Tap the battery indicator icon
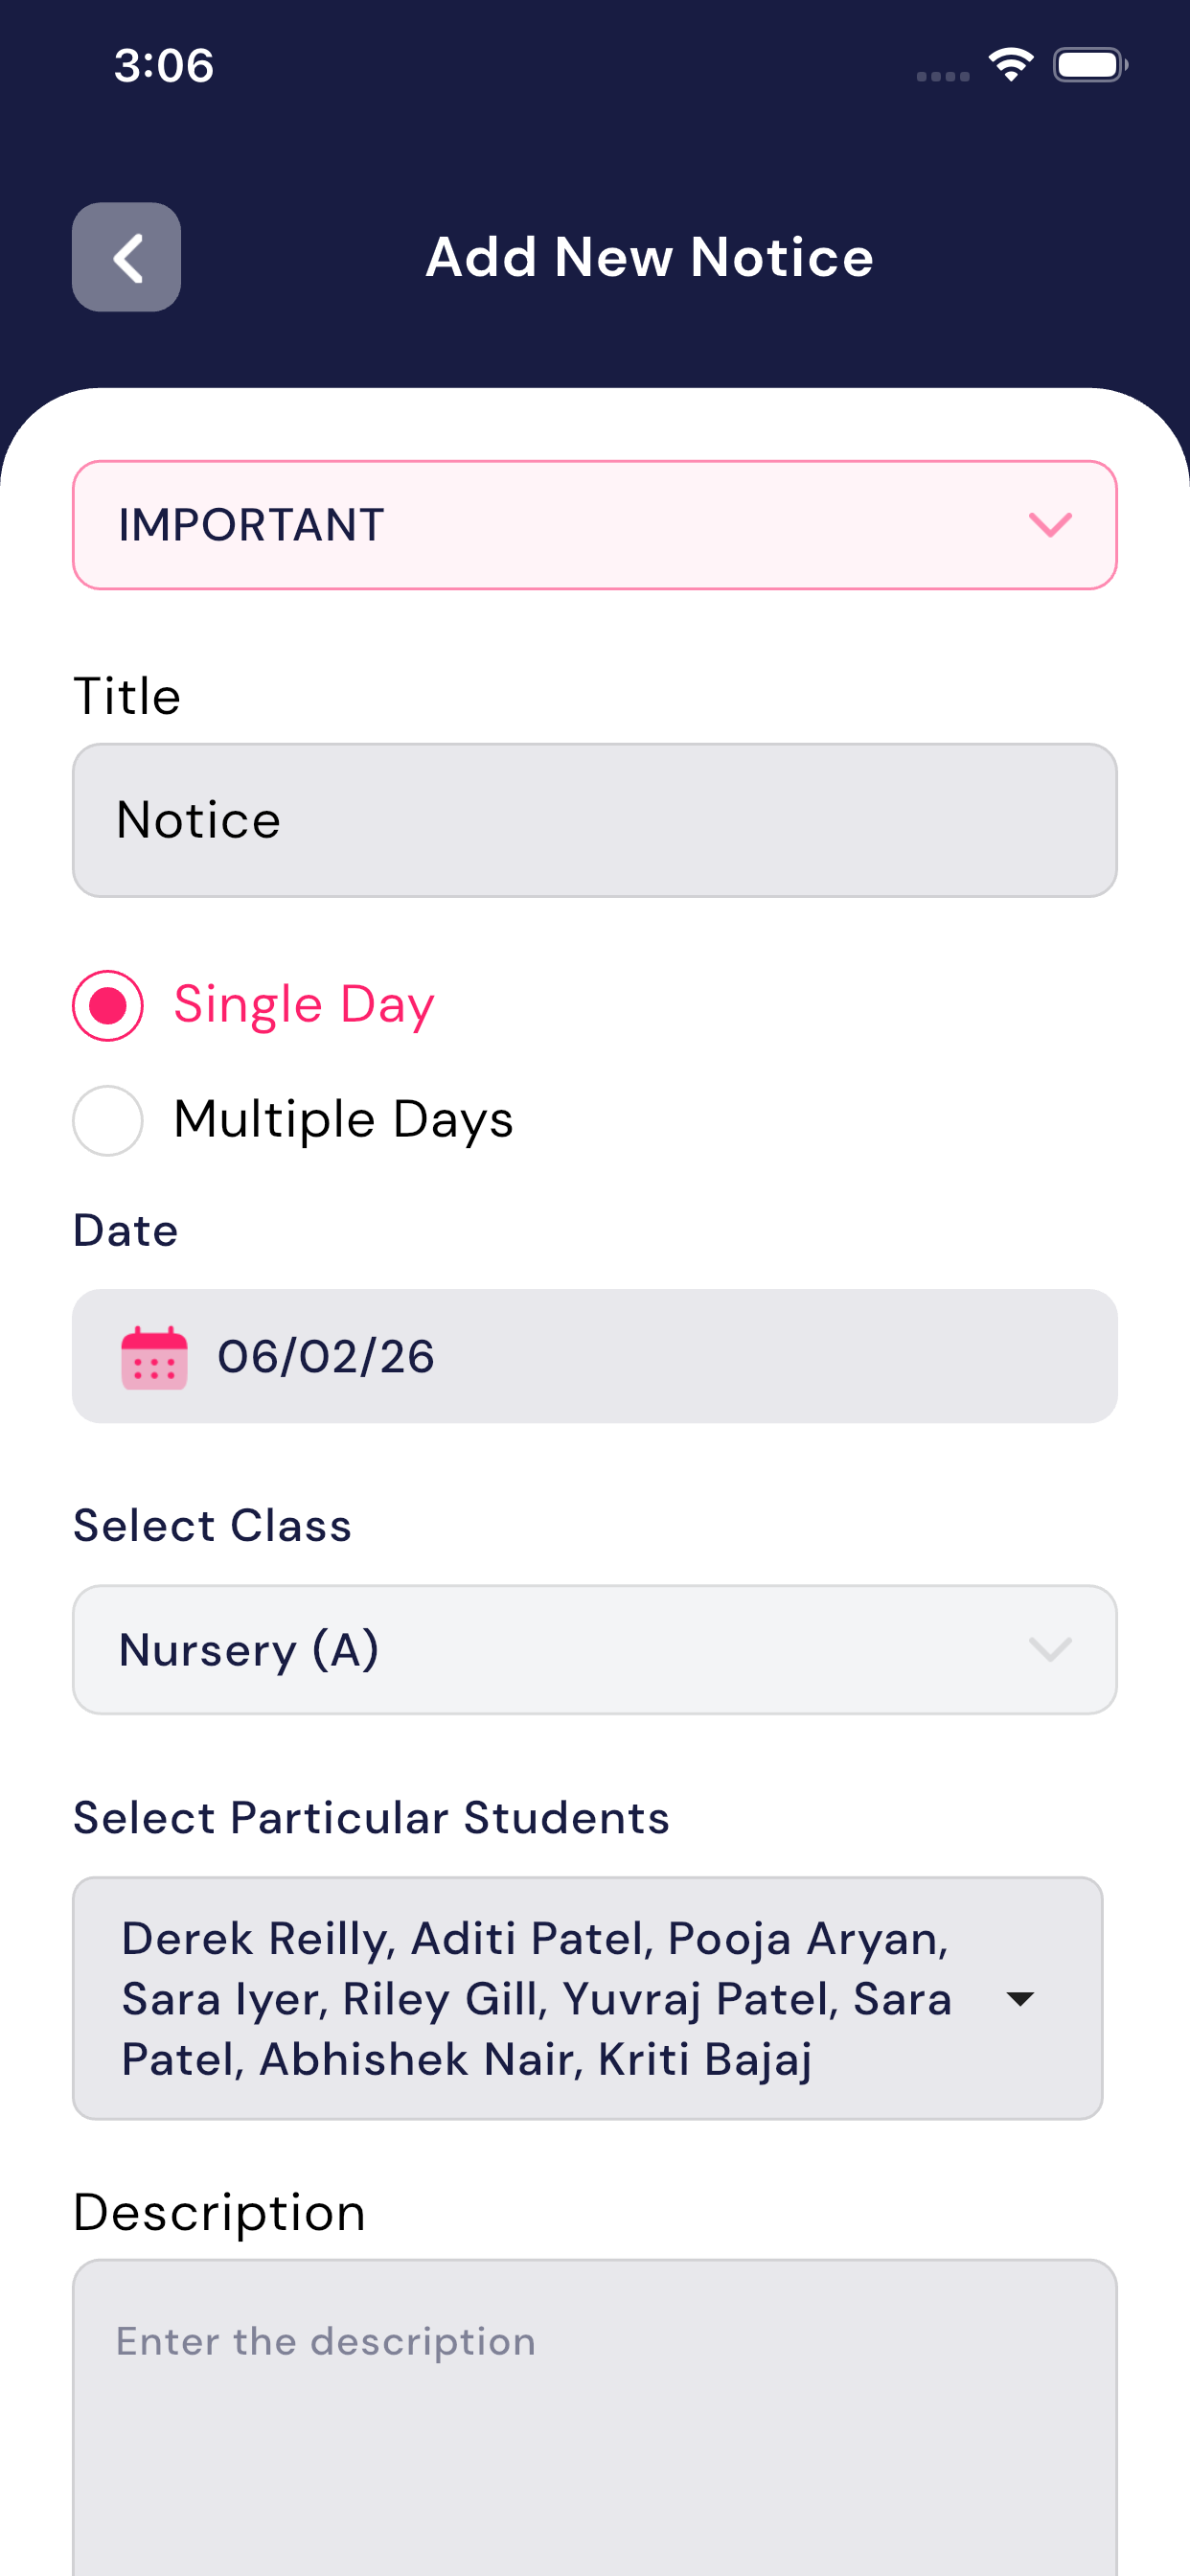Viewport: 1190px width, 2576px height. [1089, 65]
